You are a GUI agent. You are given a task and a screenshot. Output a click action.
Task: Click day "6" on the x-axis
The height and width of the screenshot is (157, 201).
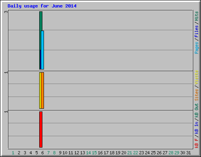click(x=42, y=153)
